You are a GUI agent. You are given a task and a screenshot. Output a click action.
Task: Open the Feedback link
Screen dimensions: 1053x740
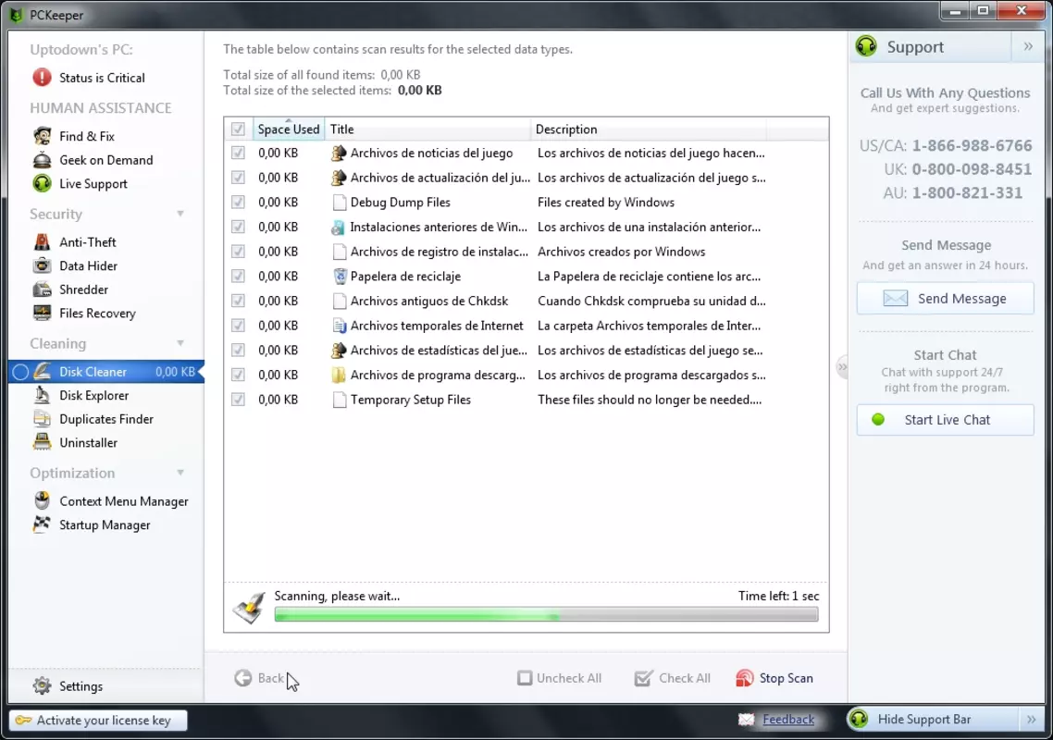pyautogui.click(x=788, y=719)
